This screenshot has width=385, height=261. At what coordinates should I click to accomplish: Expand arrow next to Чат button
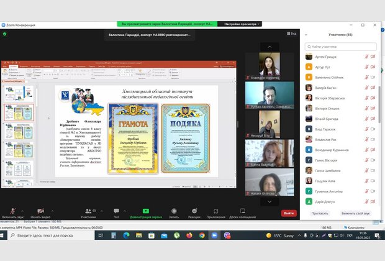125,211
